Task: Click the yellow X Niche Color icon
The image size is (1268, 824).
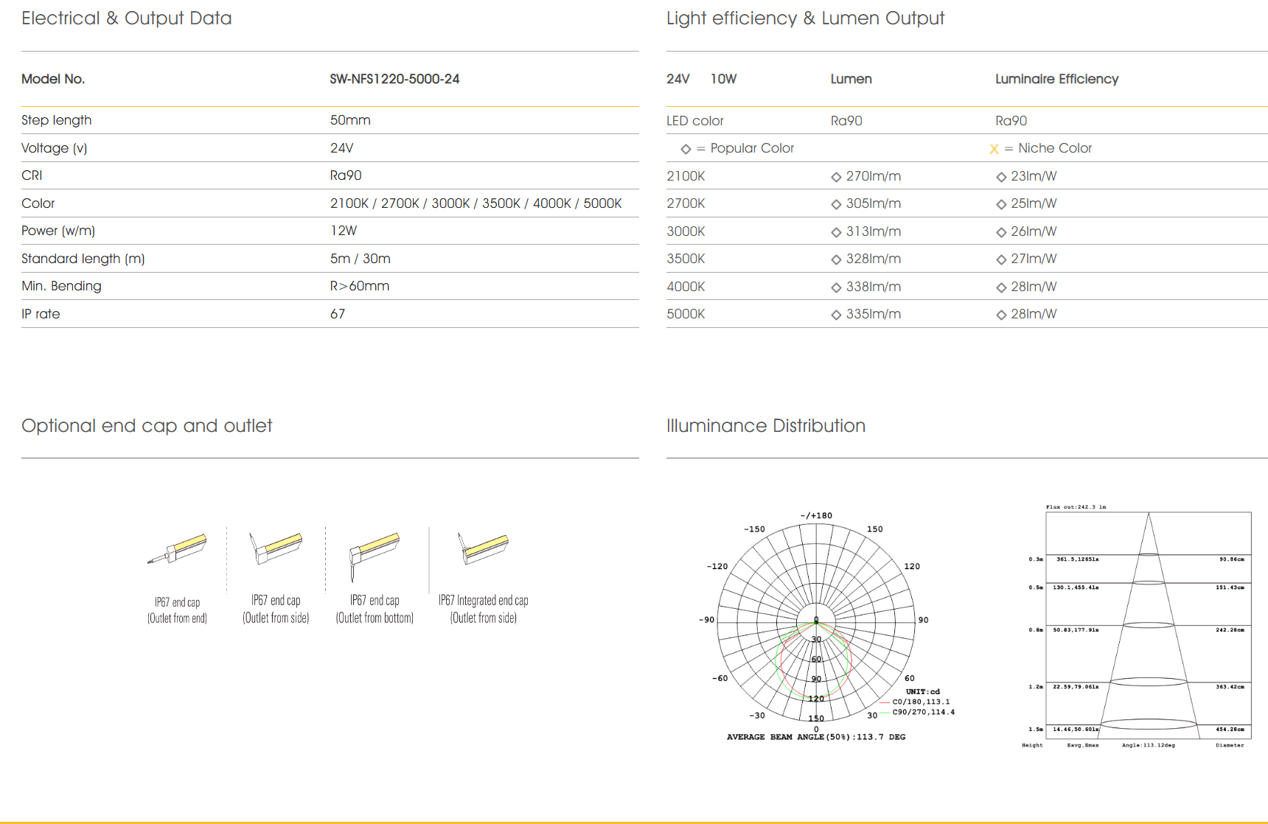Action: [994, 149]
